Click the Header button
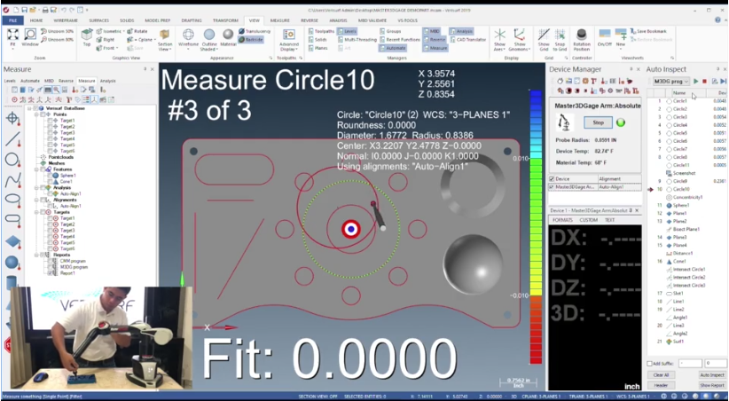Image resolution: width=729 pixels, height=401 pixels. pos(661,385)
